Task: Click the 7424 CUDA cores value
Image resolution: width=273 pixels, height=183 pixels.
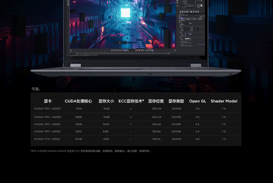Action: pyautogui.click(x=78, y=109)
